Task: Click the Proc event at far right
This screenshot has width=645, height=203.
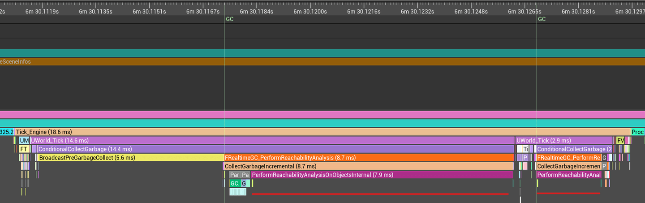Action: pos(637,132)
